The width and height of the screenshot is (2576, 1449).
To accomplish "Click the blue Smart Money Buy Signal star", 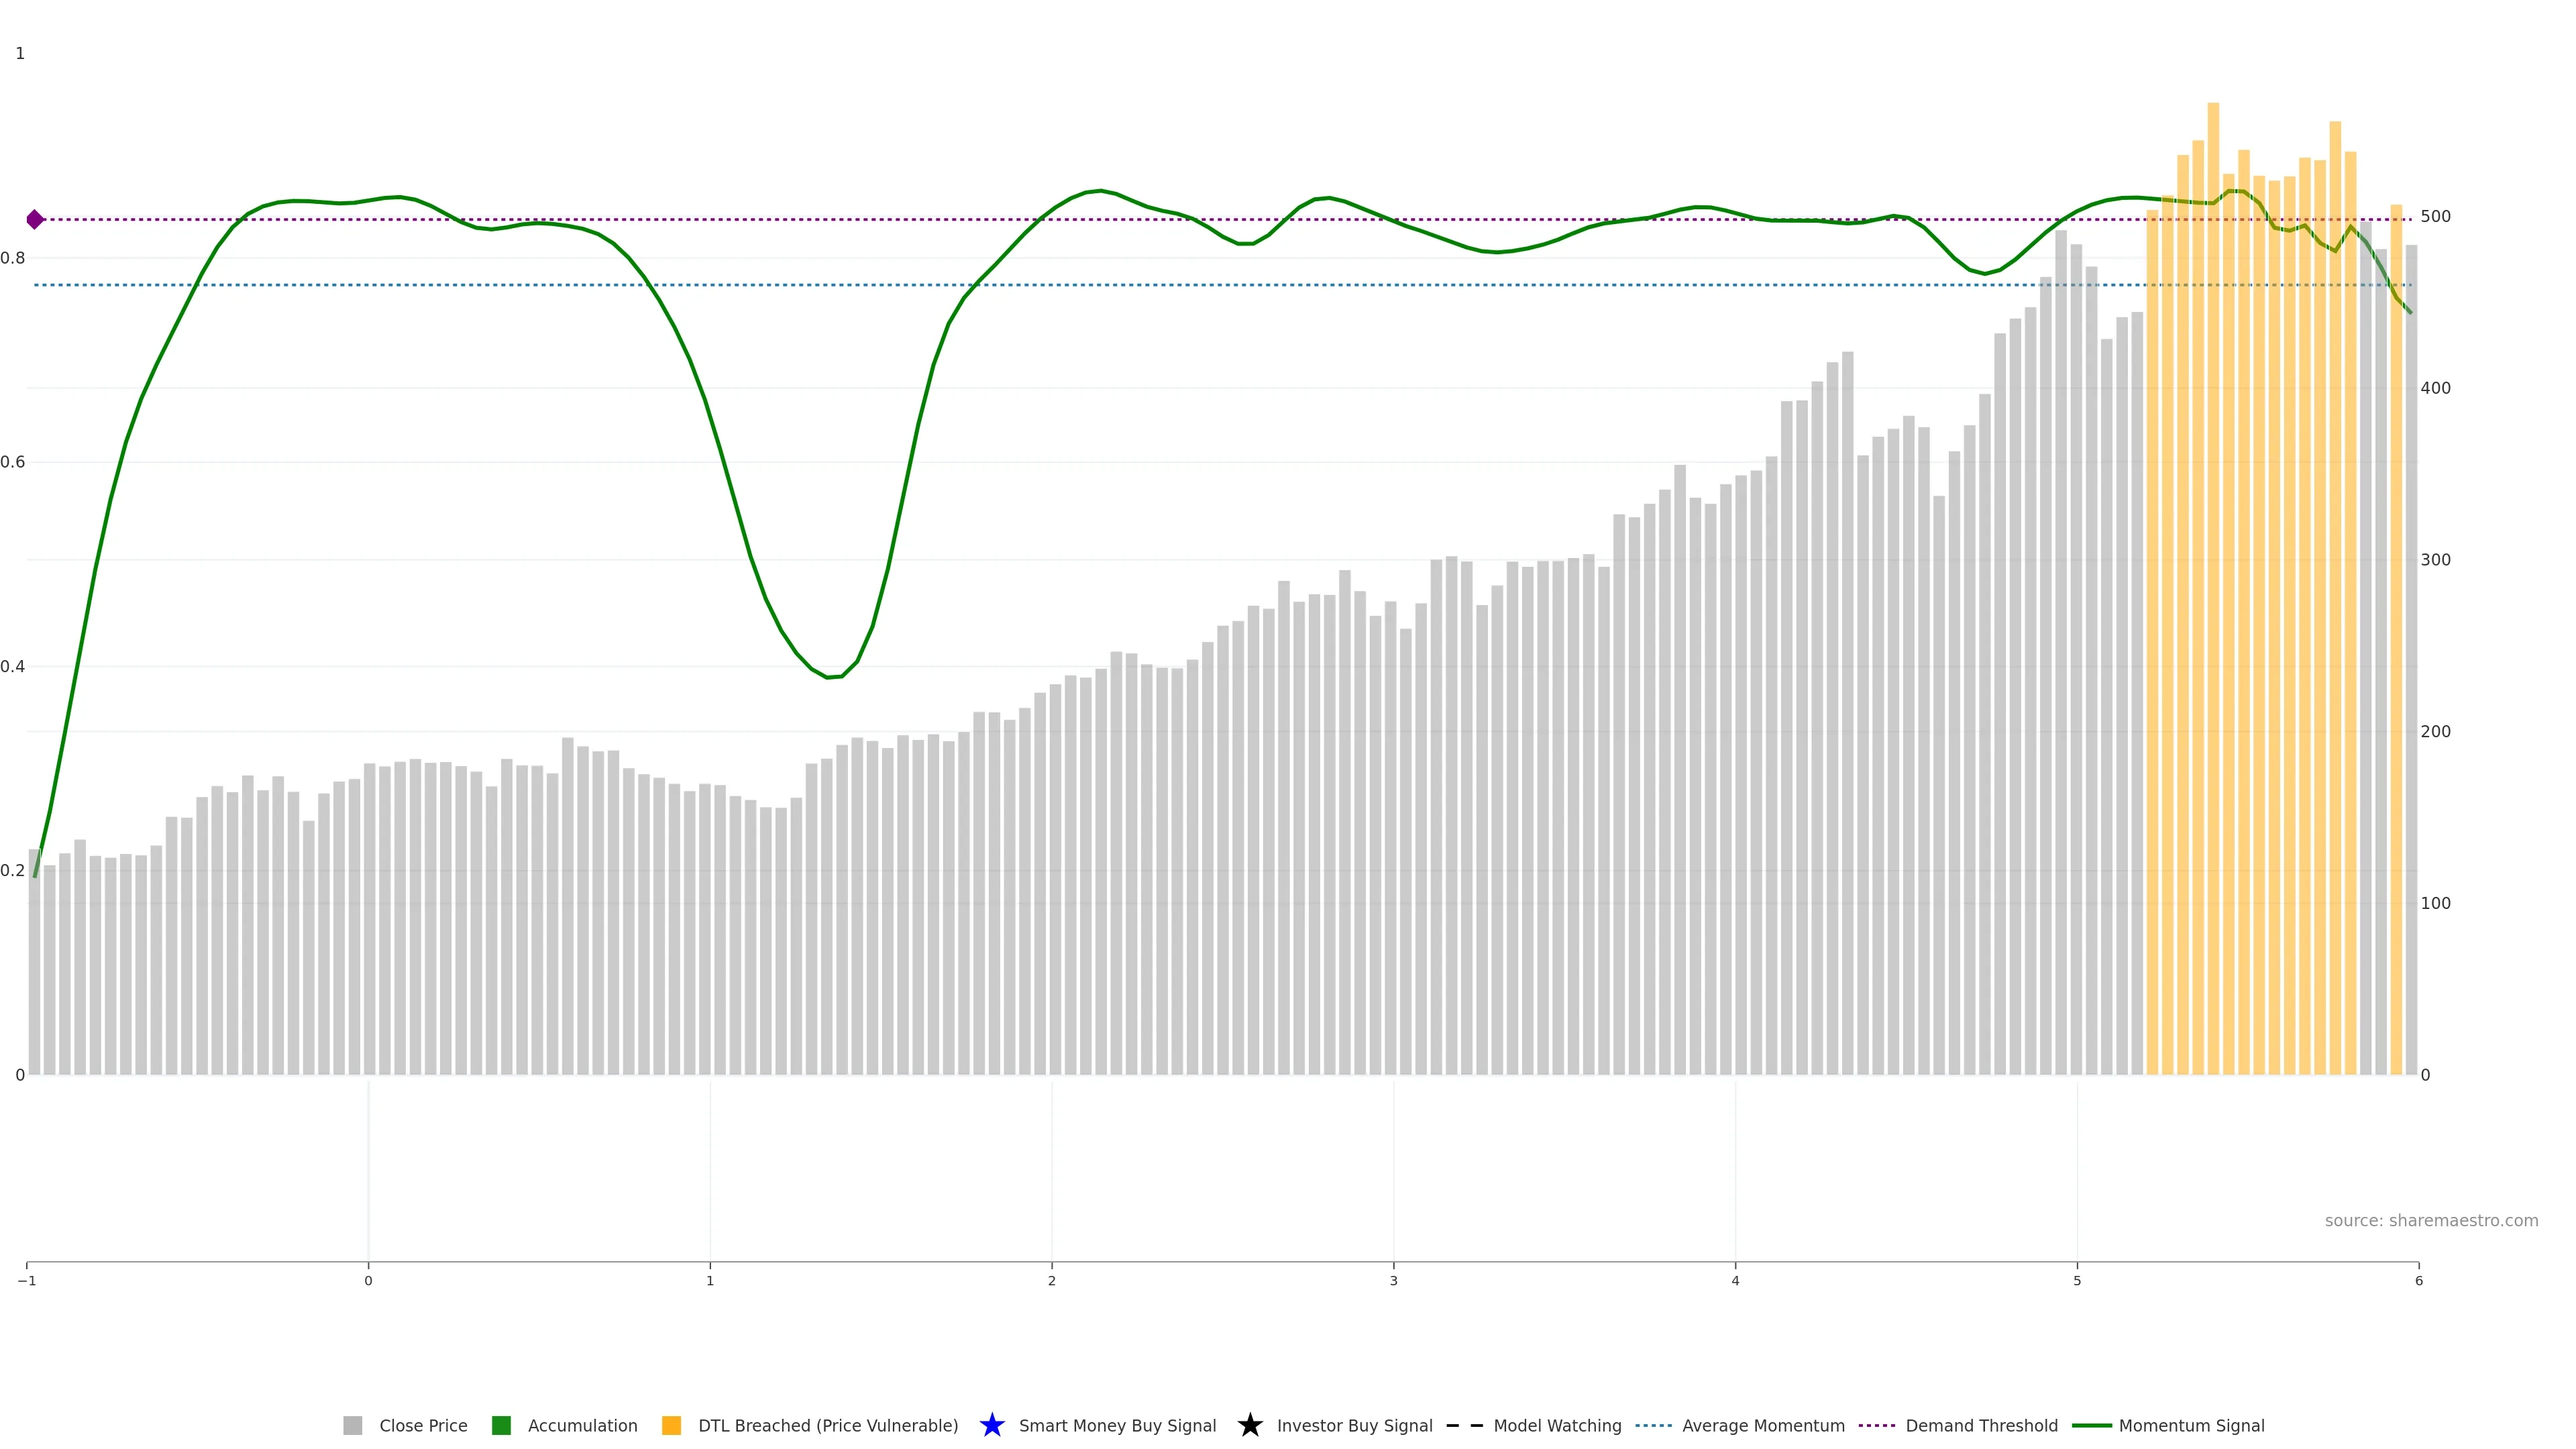I will pos(991,1425).
